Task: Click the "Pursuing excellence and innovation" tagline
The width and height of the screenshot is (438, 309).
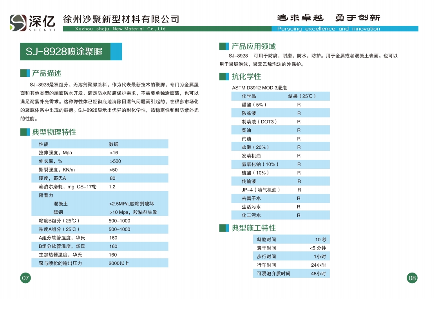Action: click(x=328, y=29)
